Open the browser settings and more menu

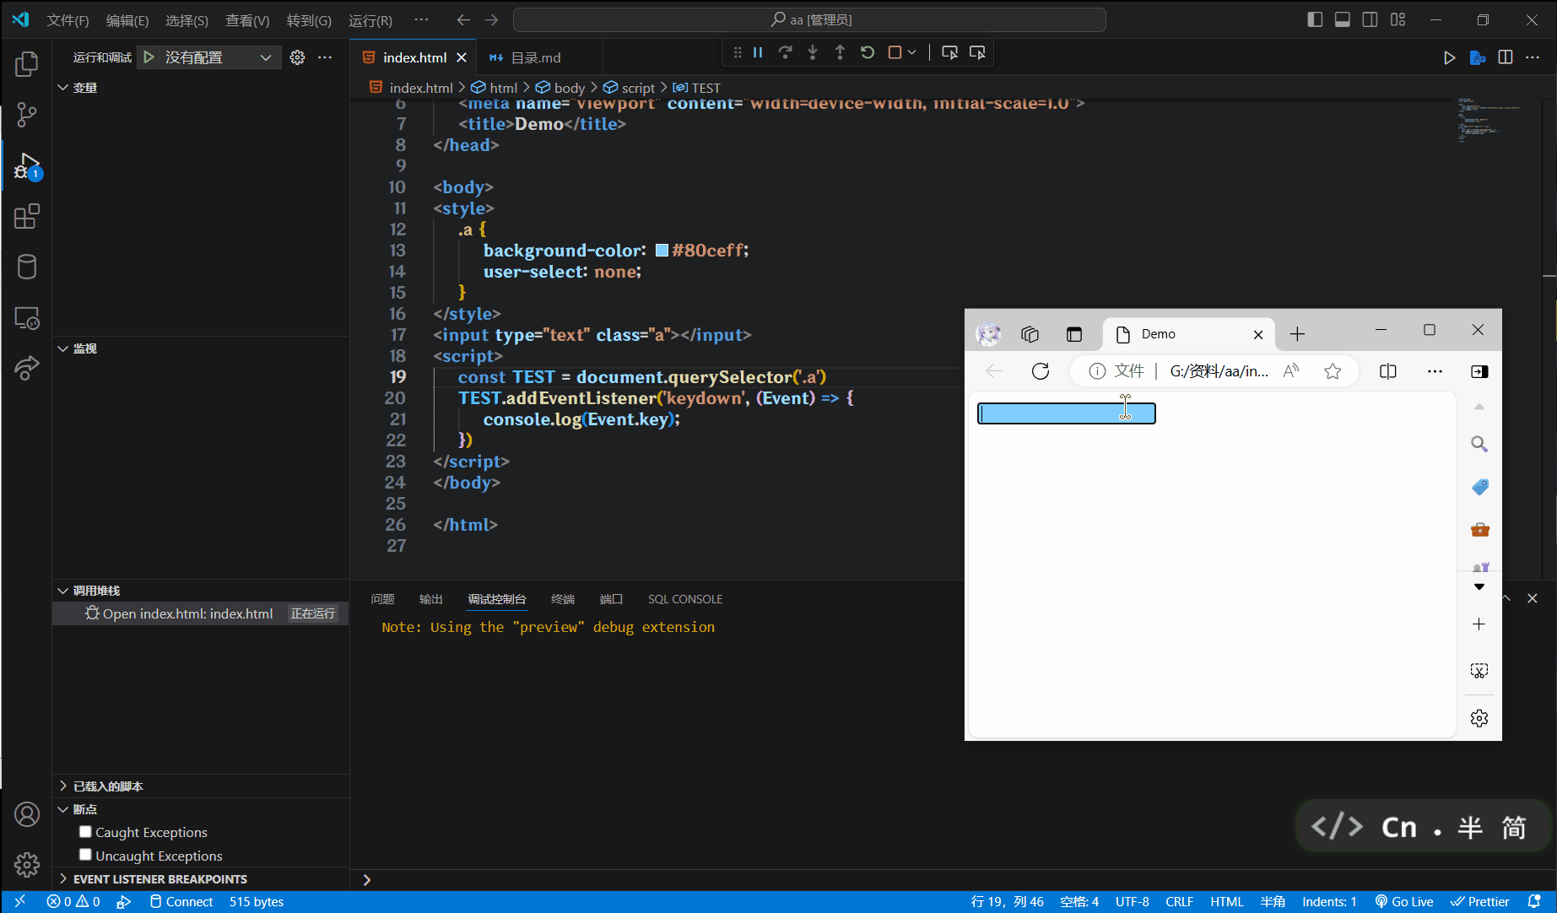click(1435, 371)
